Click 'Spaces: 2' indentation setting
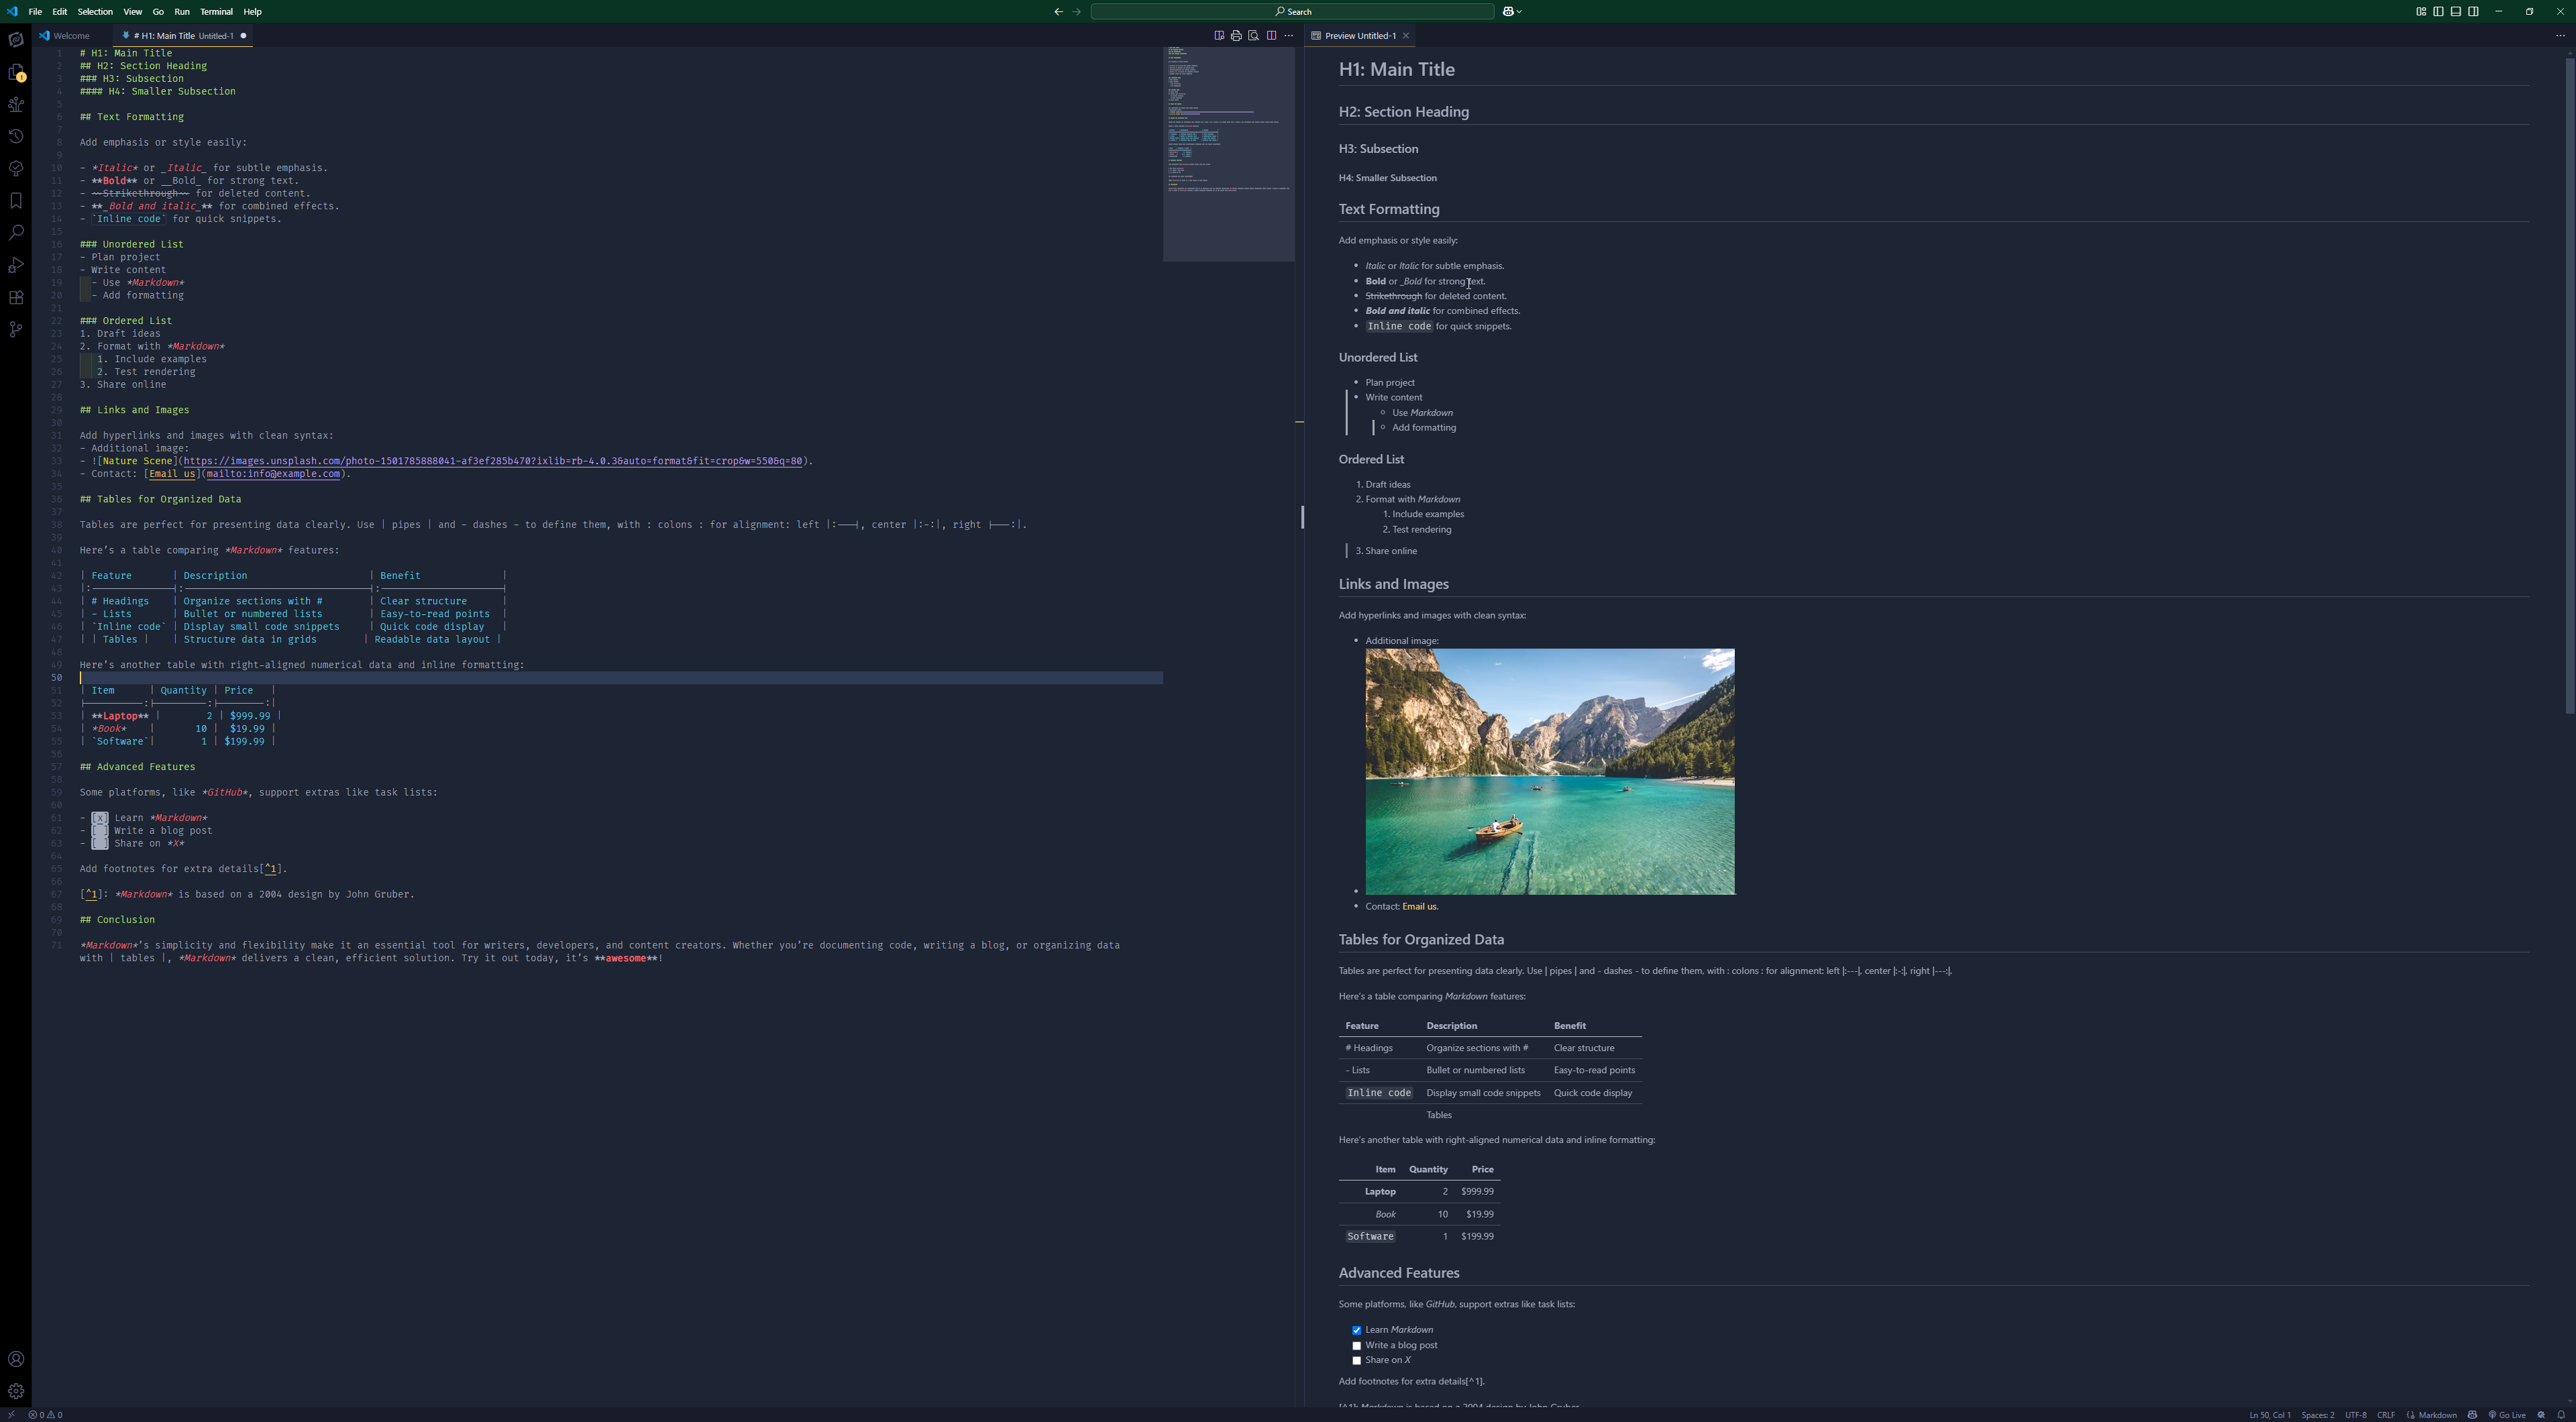The image size is (2576, 1422). click(2317, 1415)
